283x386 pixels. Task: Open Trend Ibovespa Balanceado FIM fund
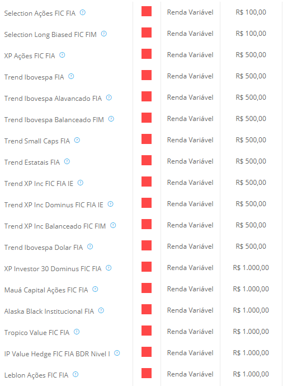point(54,120)
